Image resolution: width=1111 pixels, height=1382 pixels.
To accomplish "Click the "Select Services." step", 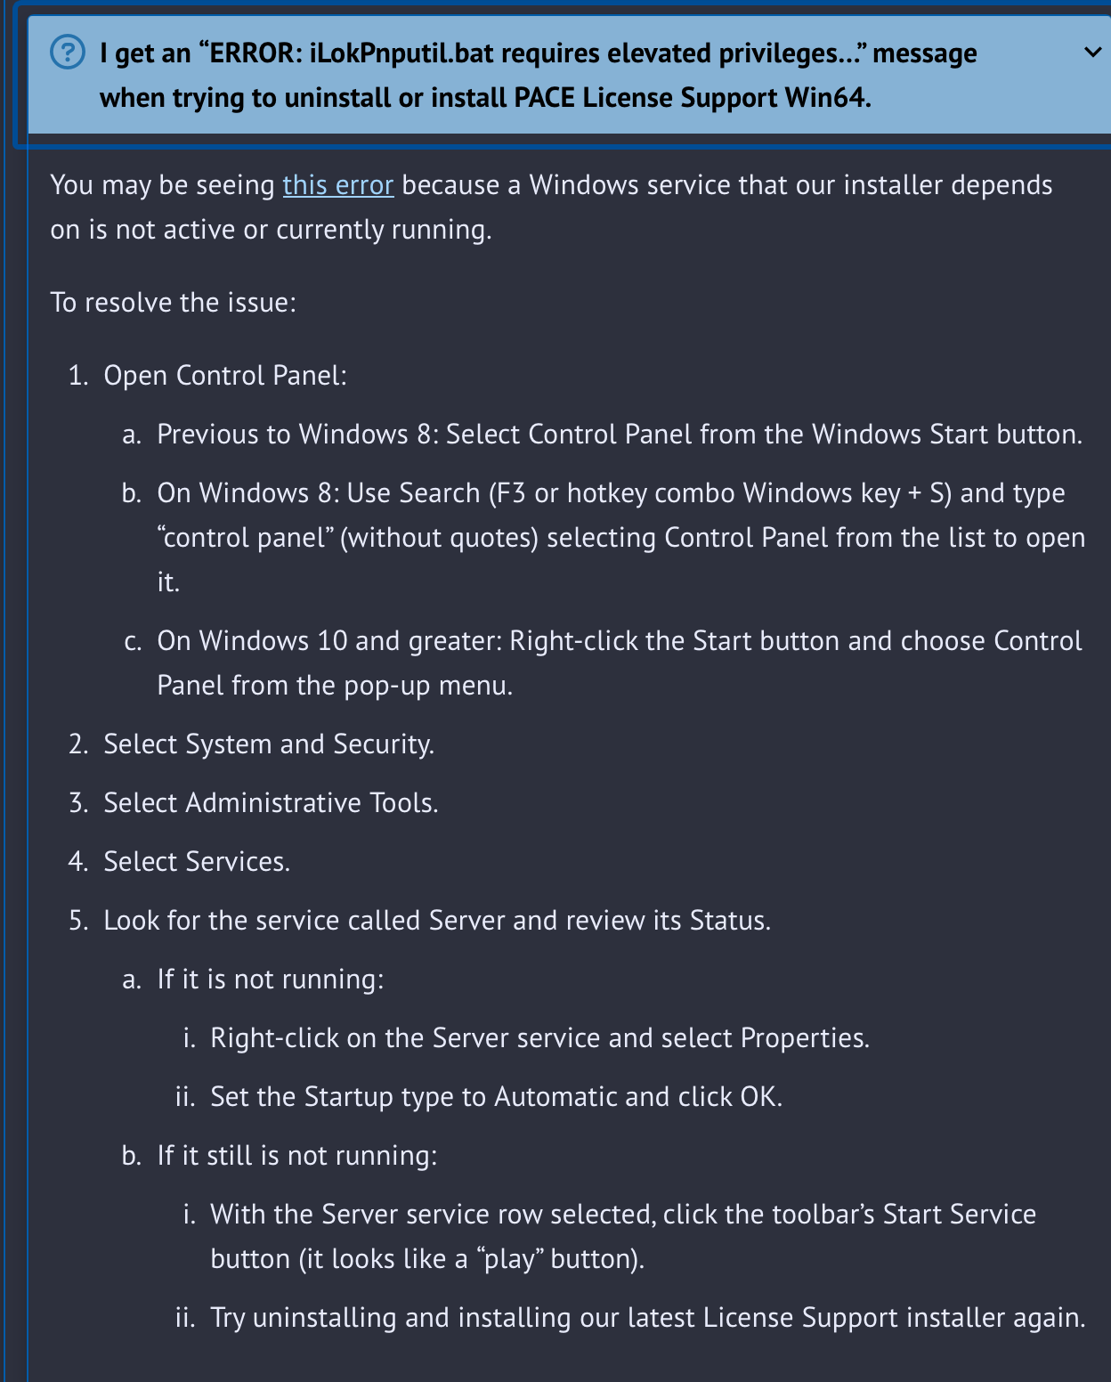I will click(197, 862).
